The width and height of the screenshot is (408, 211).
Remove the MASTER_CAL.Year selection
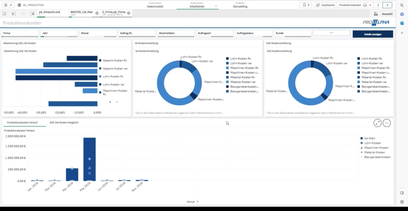point(97,13)
